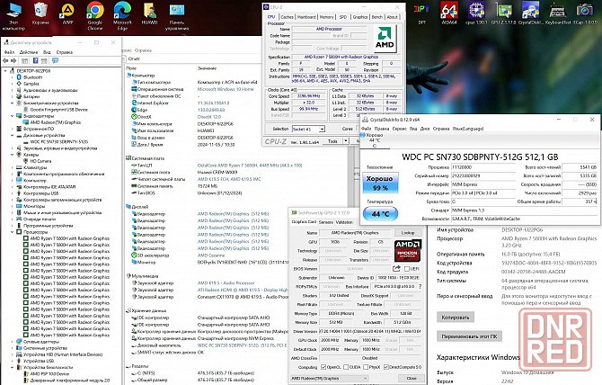The image size is (602, 385).
Task: Select HD Camera in Device Manager tree
Action: pyautogui.click(x=40, y=161)
